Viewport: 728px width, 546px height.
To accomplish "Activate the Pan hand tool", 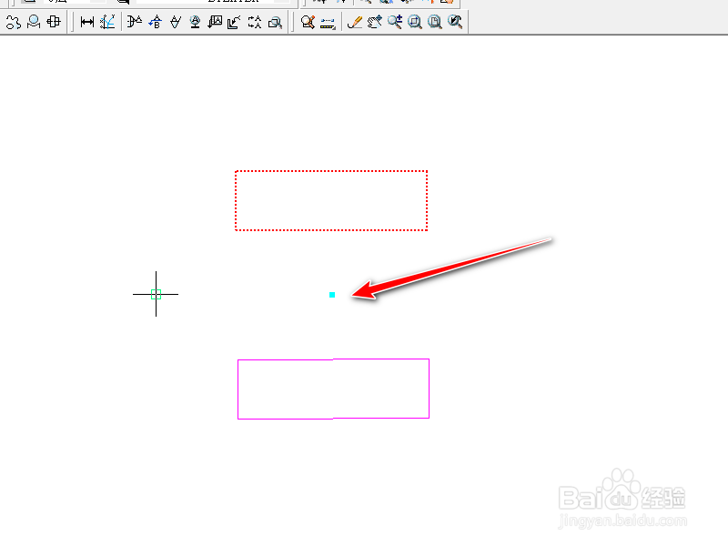I will (x=375, y=22).
